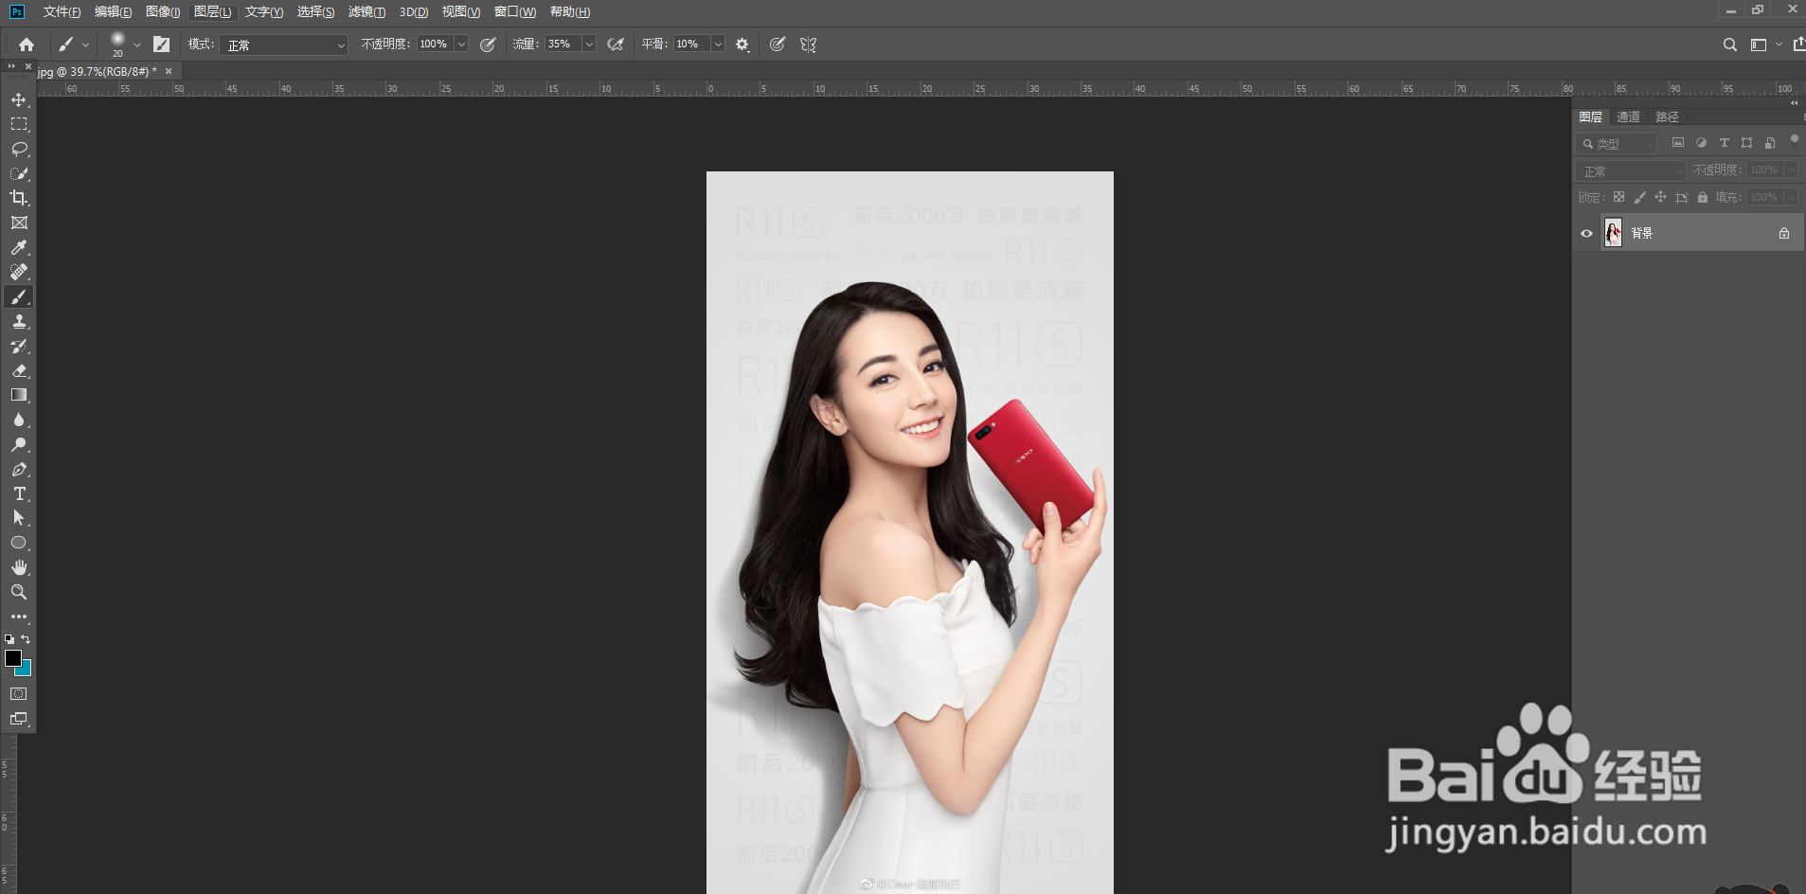Select the Rectangular Marquee tool

[19, 124]
